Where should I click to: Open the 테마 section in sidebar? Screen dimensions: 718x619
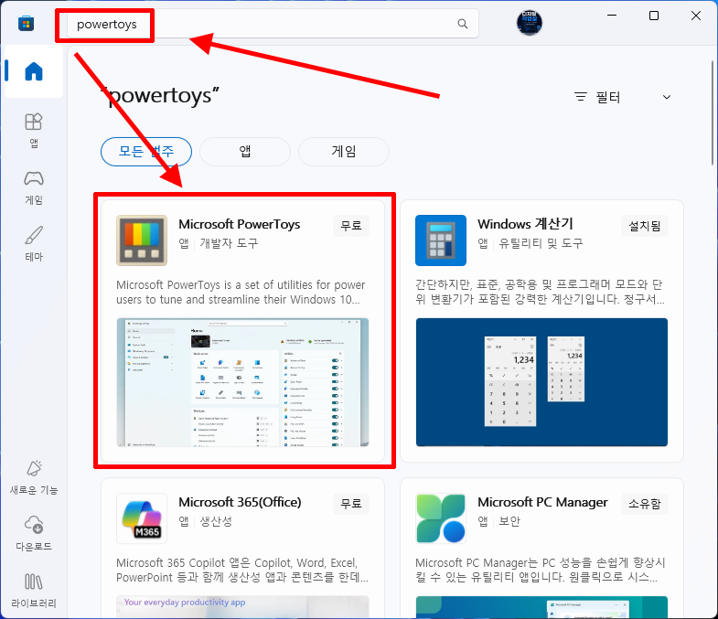pyautogui.click(x=34, y=243)
